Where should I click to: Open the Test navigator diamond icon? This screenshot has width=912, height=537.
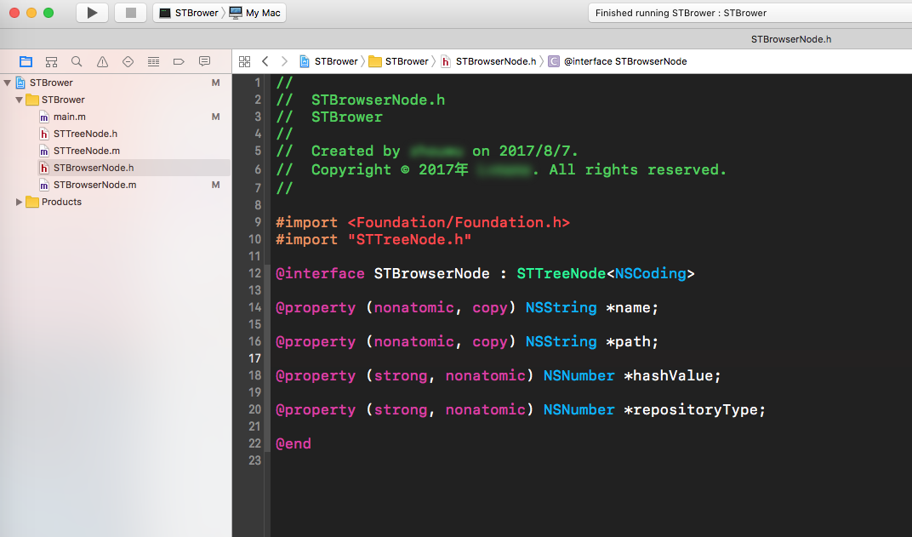[128, 61]
